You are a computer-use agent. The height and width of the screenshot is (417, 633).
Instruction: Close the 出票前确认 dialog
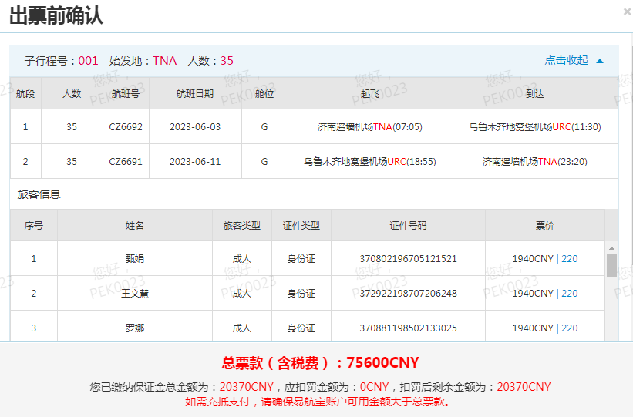[x=626, y=12]
